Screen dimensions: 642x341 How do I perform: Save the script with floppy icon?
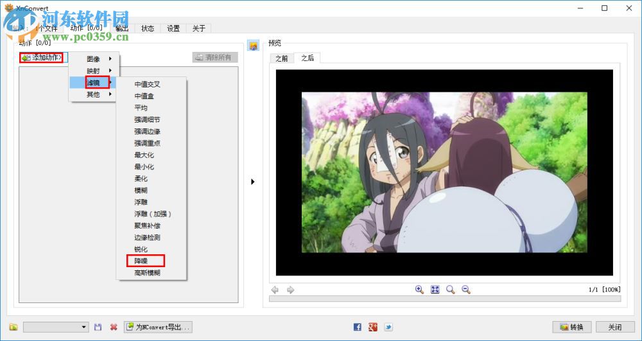[x=98, y=327]
